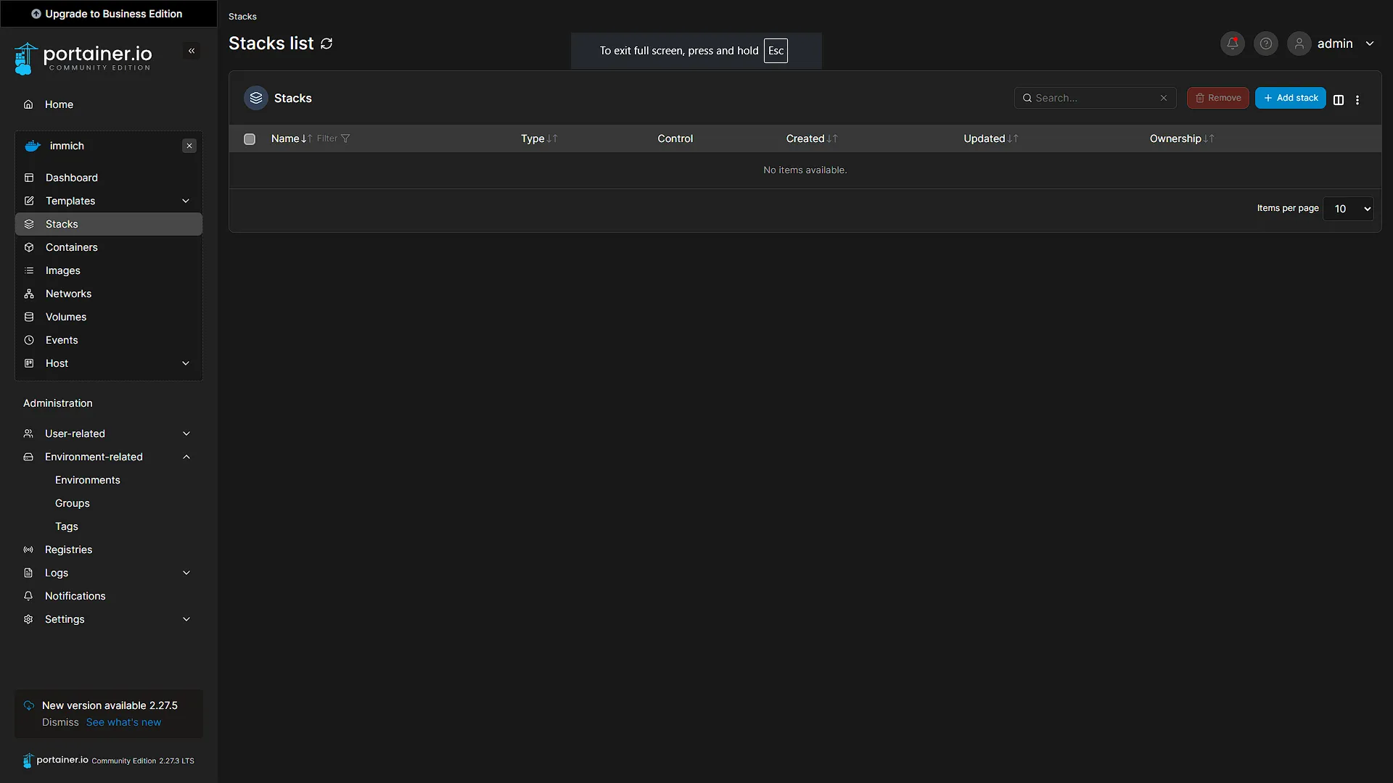Collapse the Environment-related section
The width and height of the screenshot is (1393, 783).
186,457
